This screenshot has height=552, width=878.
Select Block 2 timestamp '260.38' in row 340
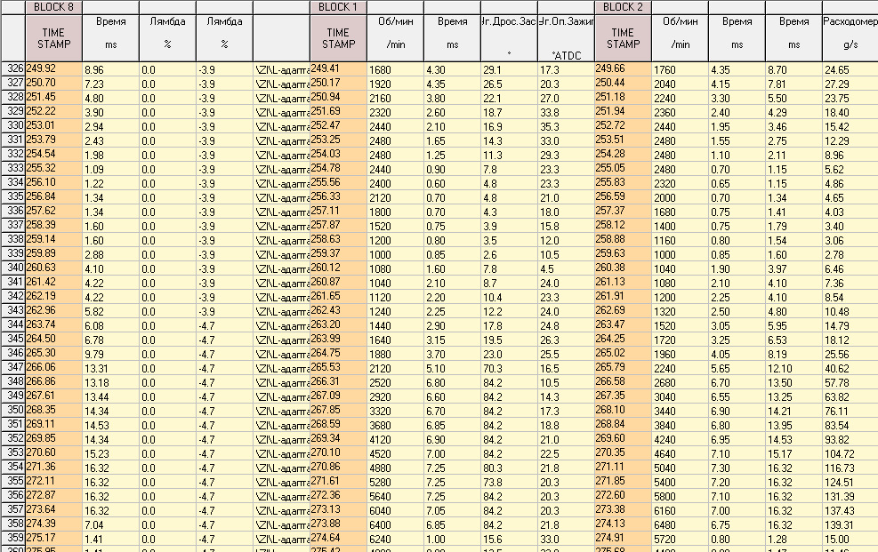(x=624, y=268)
